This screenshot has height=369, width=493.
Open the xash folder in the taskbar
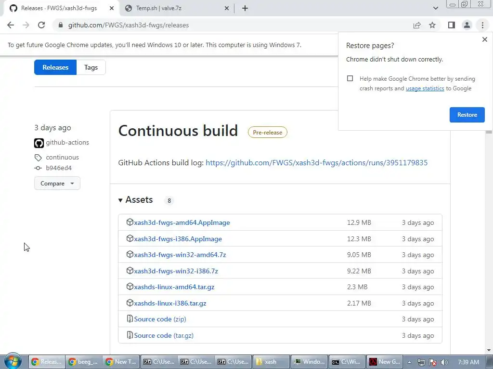point(271,362)
